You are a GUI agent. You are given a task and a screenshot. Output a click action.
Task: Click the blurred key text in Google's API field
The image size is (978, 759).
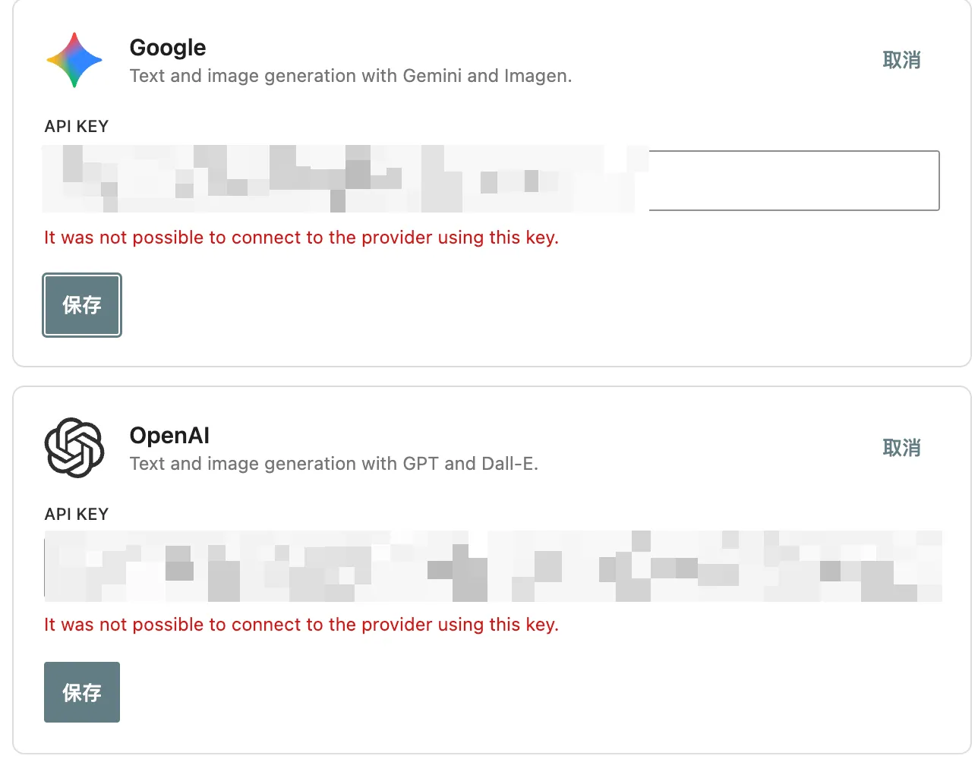(x=342, y=180)
